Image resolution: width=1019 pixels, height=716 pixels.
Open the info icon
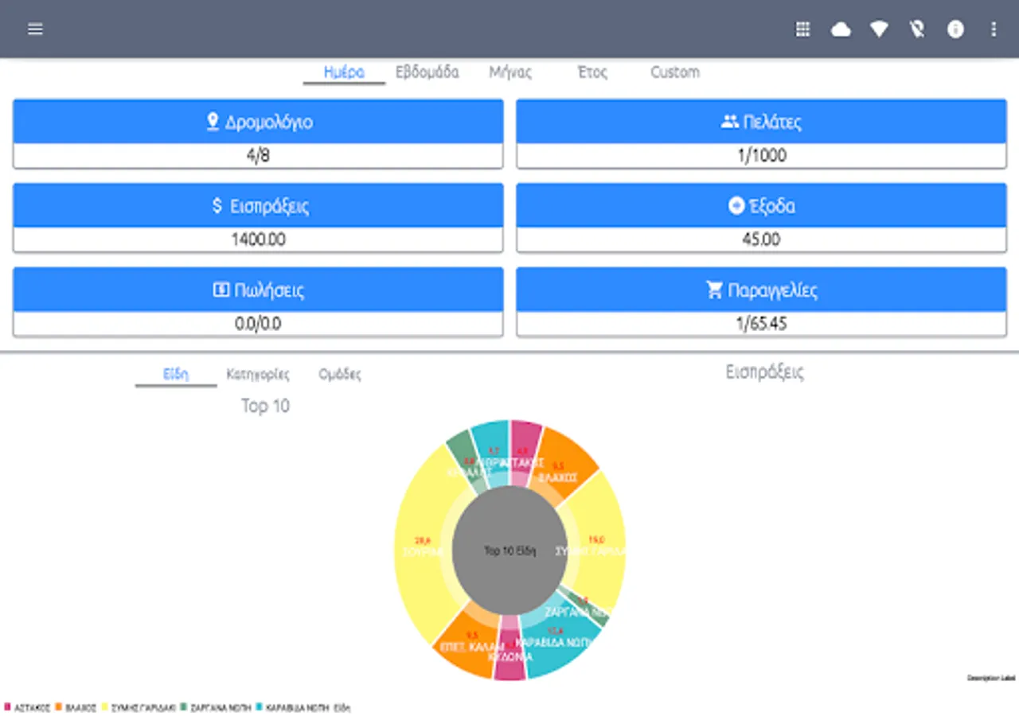(x=955, y=29)
